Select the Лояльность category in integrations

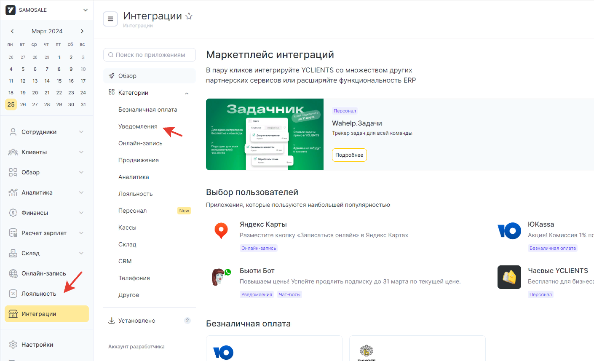coord(135,194)
